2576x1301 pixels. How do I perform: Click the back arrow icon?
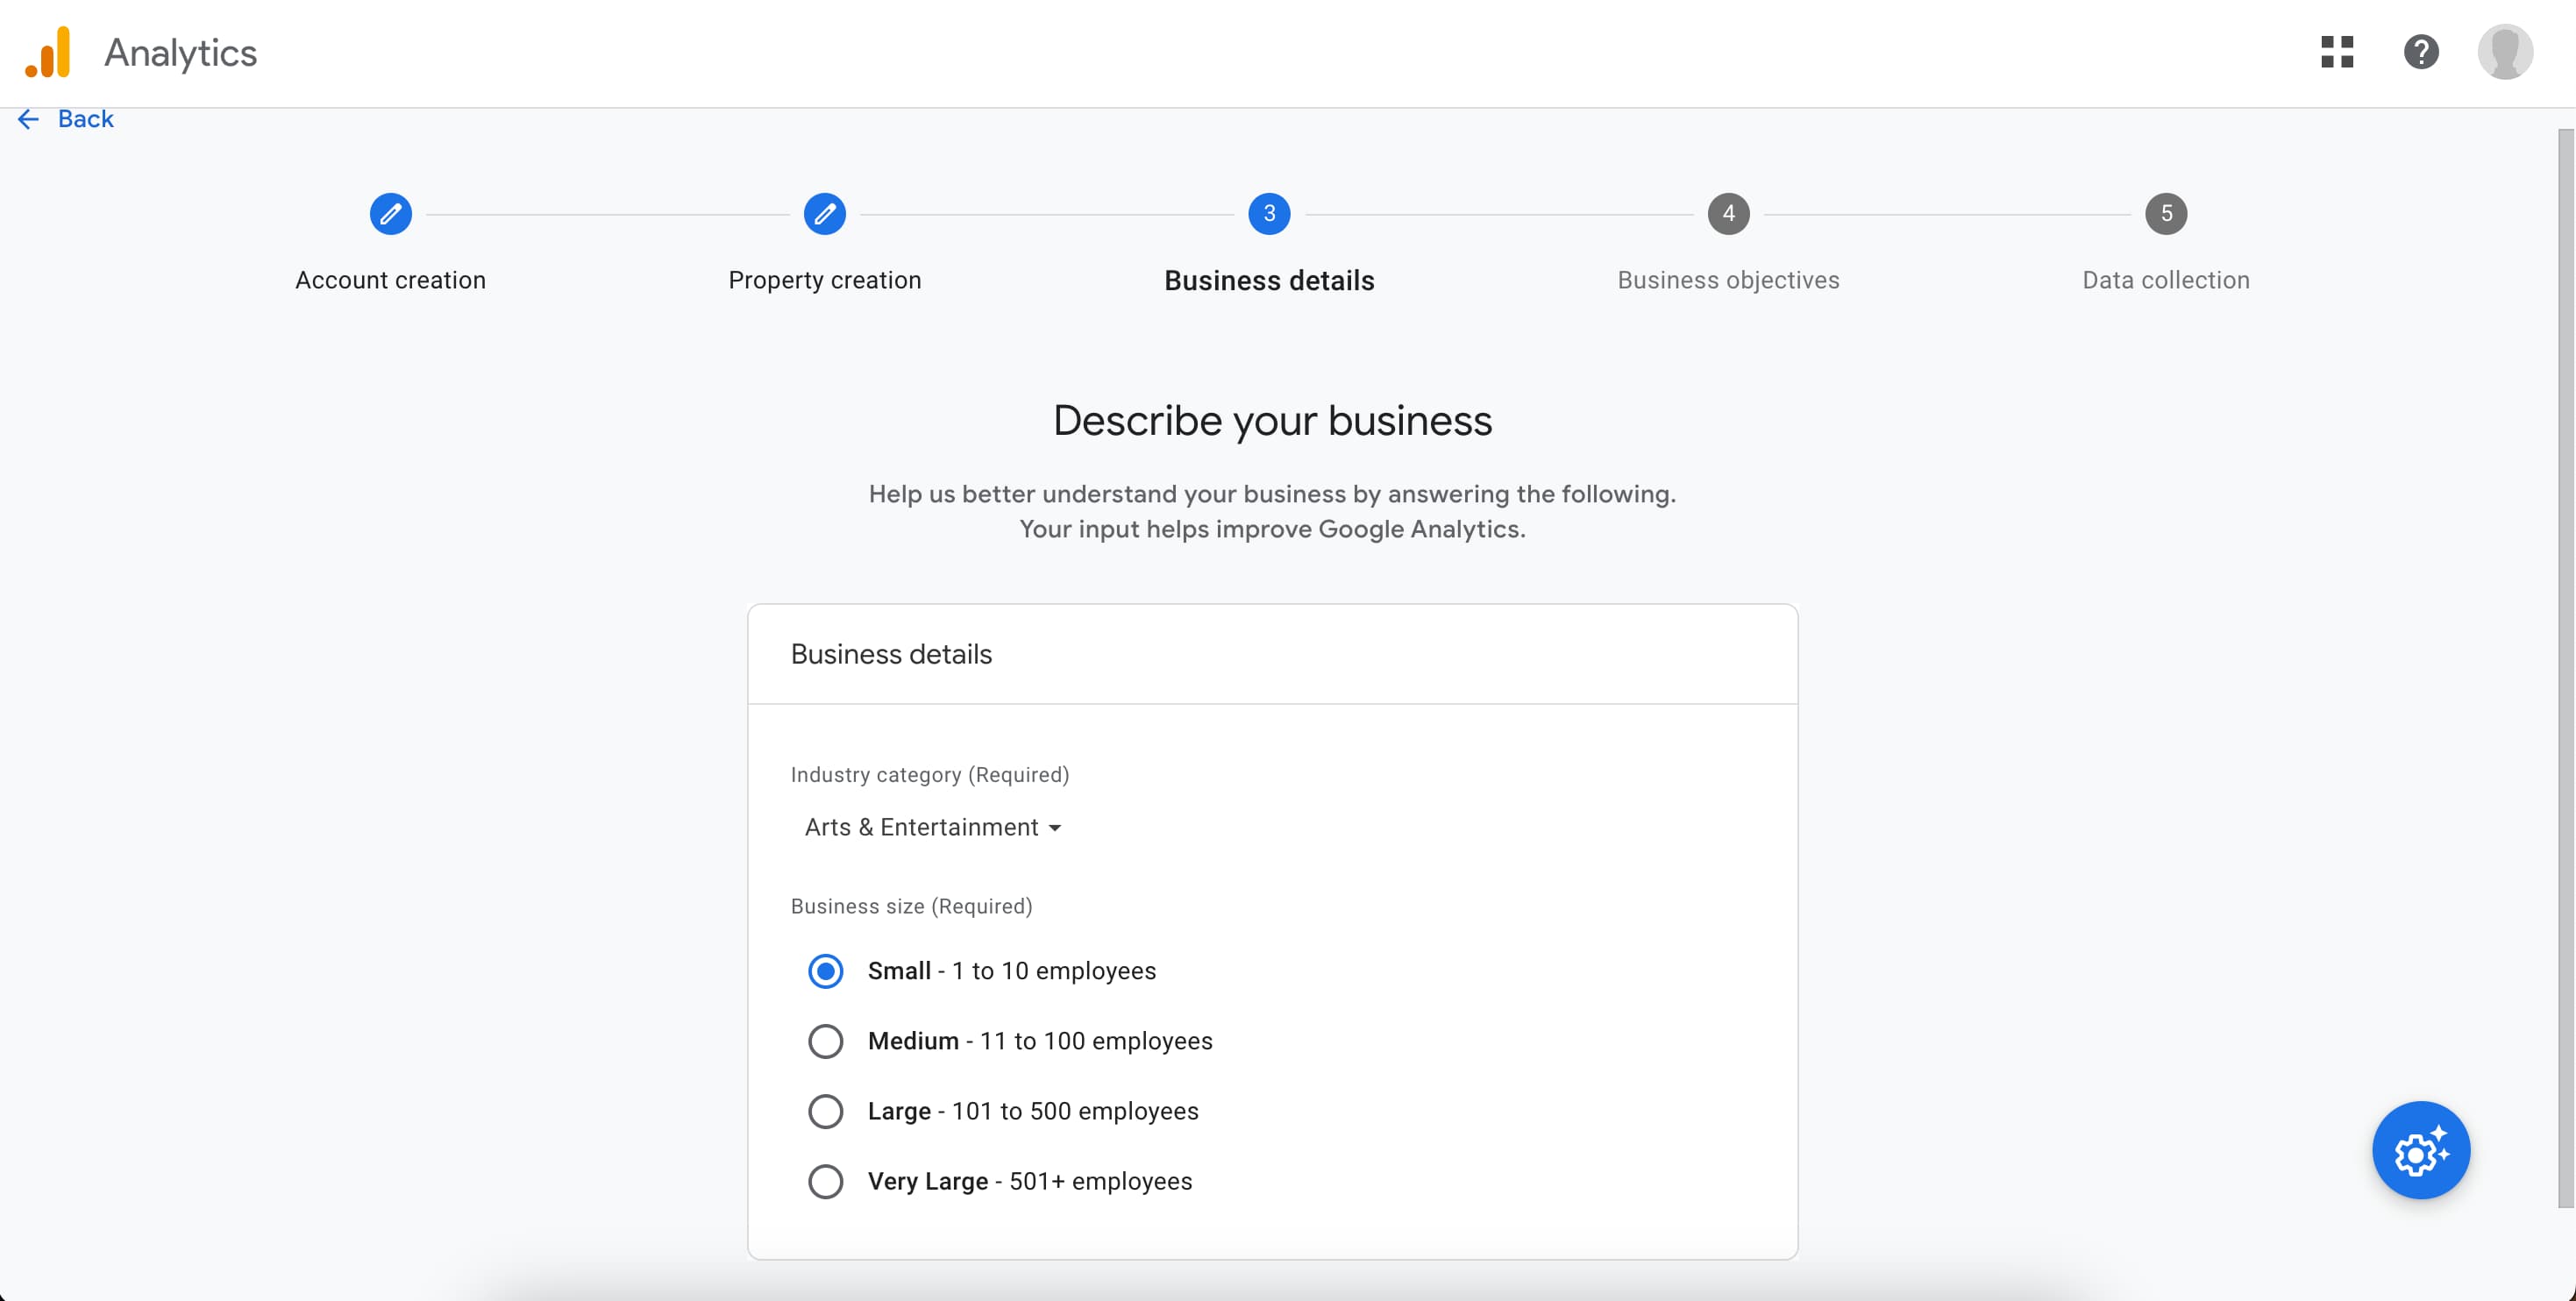pyautogui.click(x=28, y=119)
